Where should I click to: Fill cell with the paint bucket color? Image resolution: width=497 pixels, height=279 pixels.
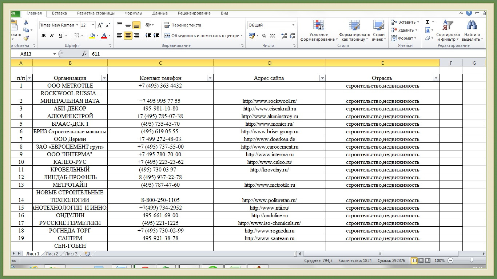pyautogui.click(x=92, y=36)
